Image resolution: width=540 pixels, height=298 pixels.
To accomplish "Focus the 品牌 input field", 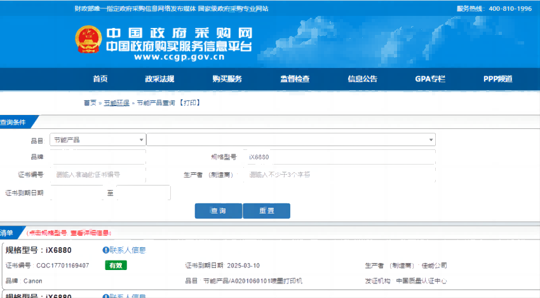I will tap(98, 157).
